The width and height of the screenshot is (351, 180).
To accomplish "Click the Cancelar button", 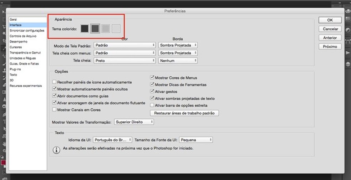I will pos(330,29).
